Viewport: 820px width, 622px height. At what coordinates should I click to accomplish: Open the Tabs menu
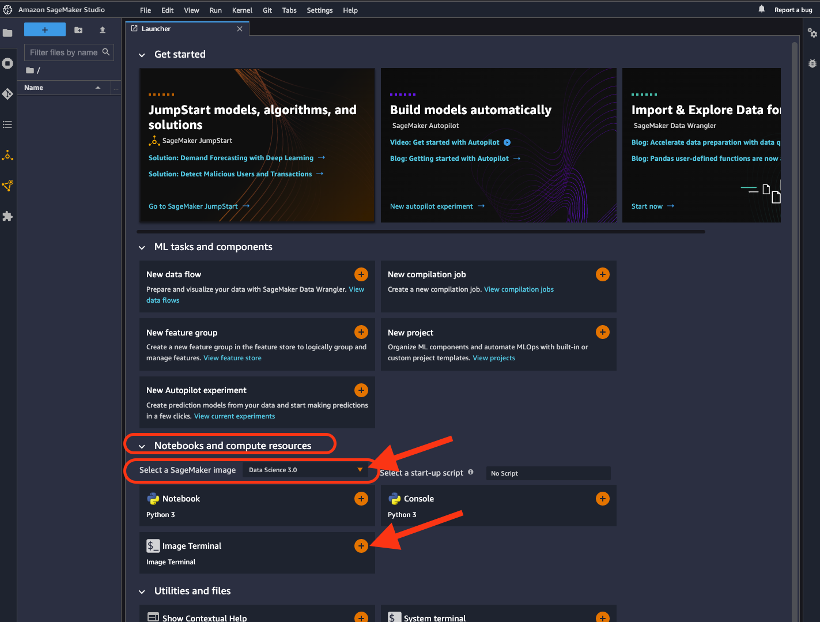(x=289, y=10)
